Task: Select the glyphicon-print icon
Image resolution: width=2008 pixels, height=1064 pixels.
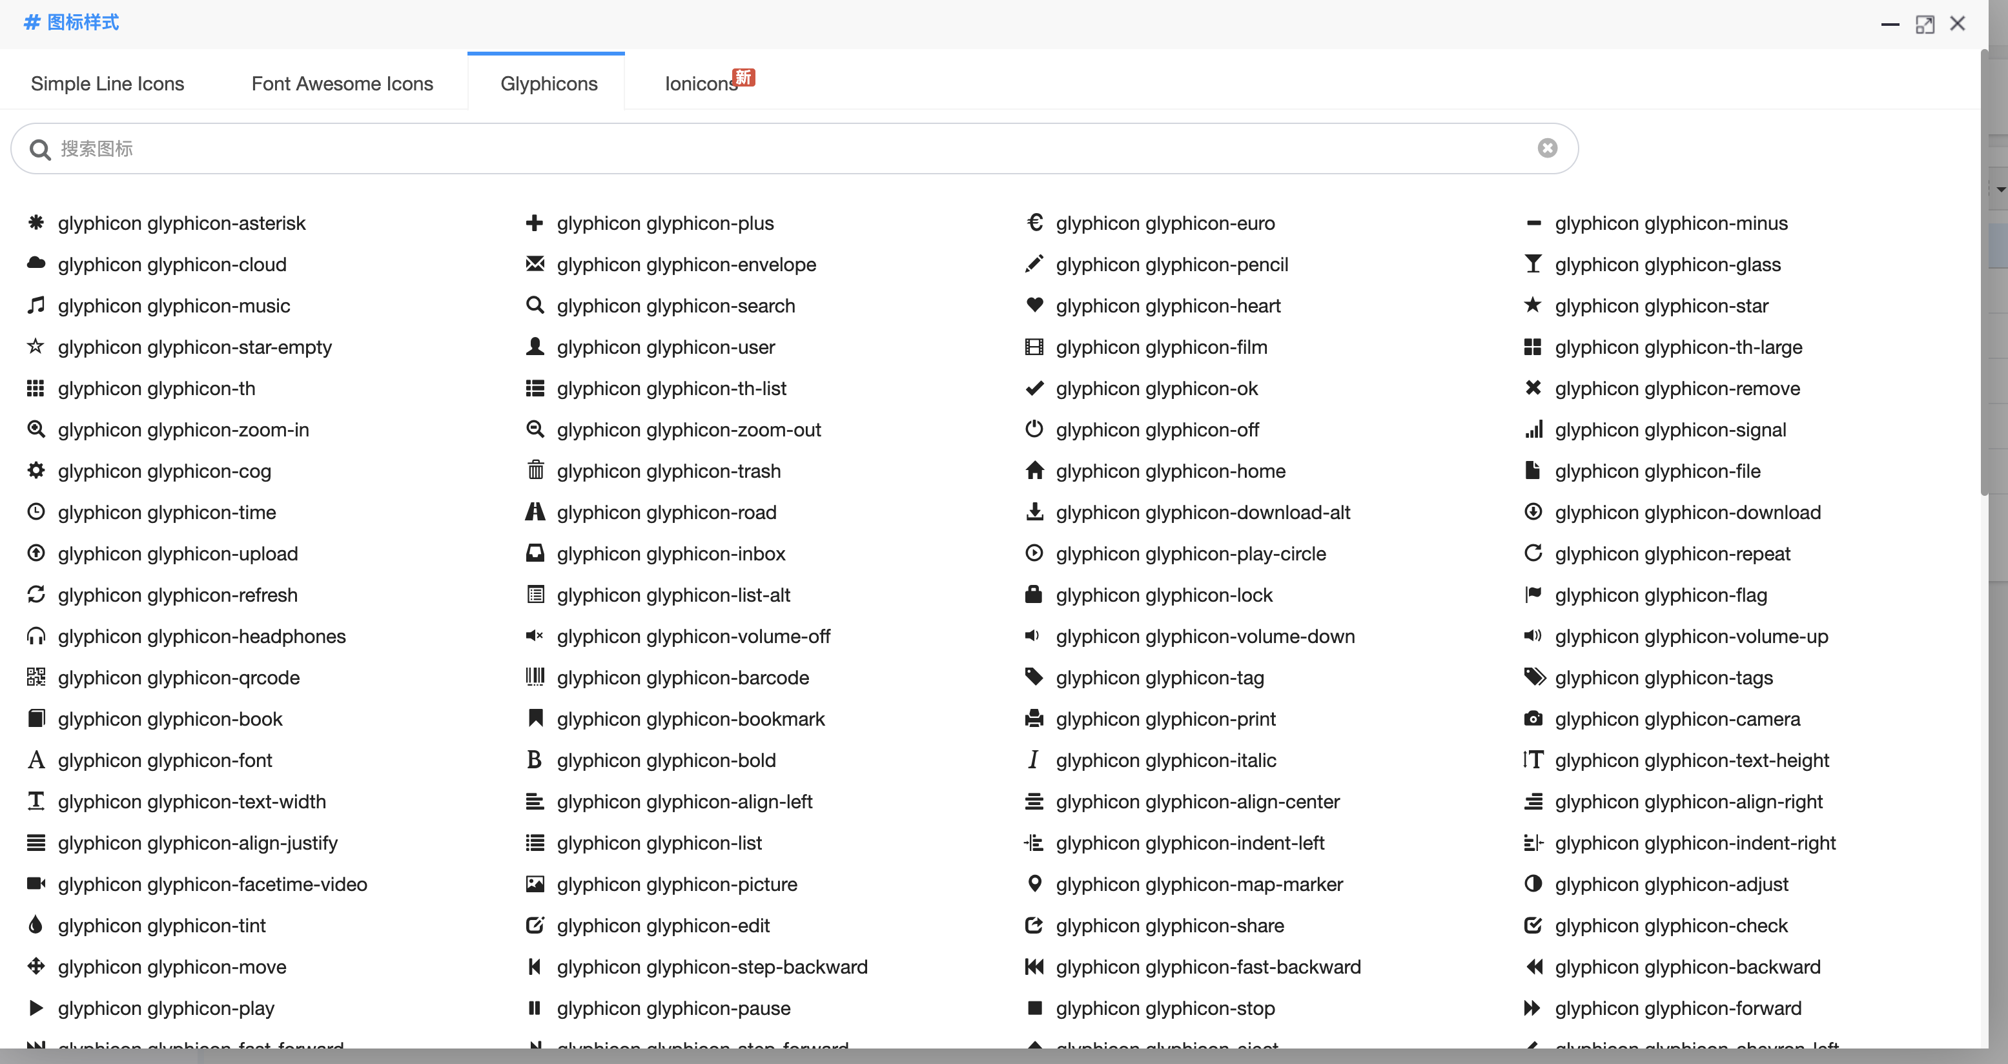Action: (1034, 719)
